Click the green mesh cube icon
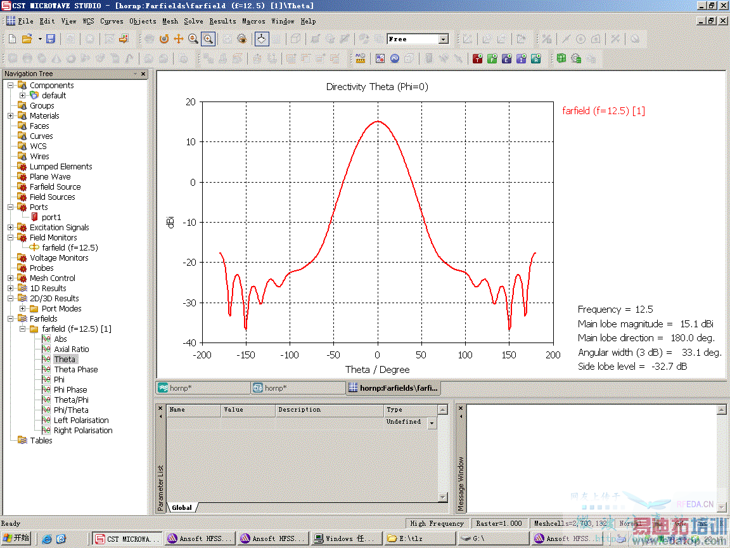730x548 pixels. pyautogui.click(x=561, y=59)
